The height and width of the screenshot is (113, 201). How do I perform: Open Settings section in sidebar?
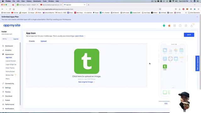tap(8, 88)
